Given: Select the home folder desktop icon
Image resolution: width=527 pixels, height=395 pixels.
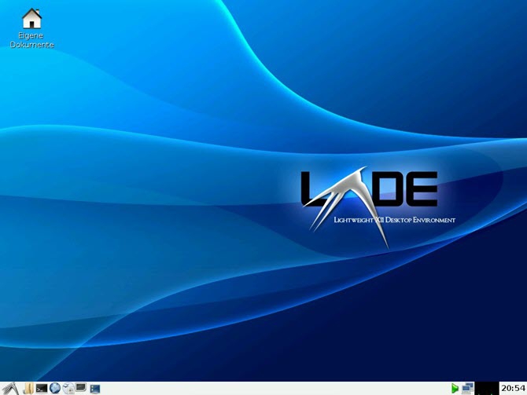Looking at the screenshot, I should tap(31, 19).
